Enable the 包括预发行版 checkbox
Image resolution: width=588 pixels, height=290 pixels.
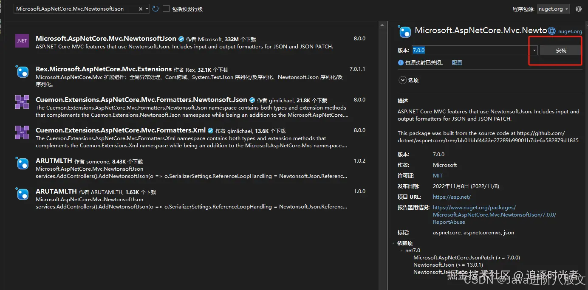(x=166, y=8)
